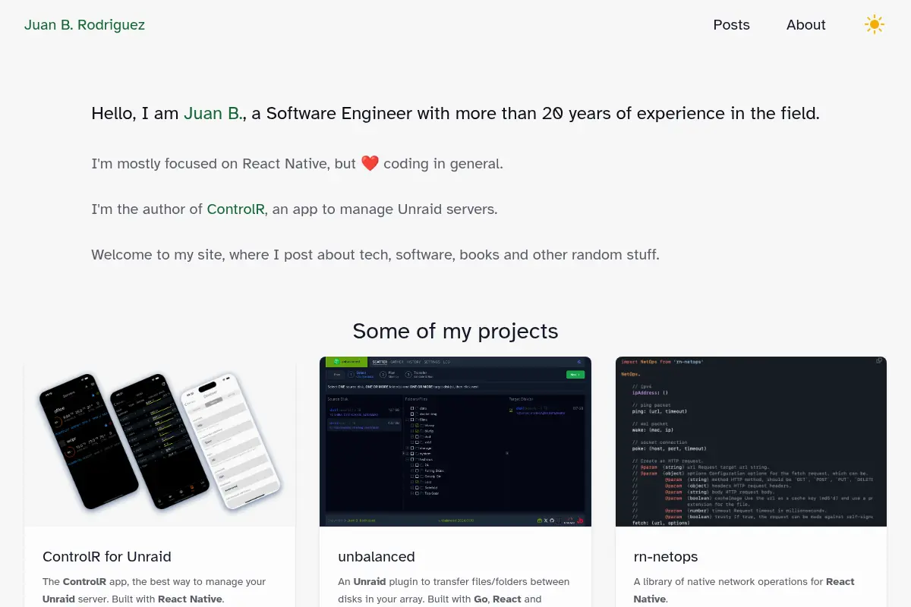Open the ControlR phones mockup image
The height and width of the screenshot is (607, 911).
pos(159,442)
